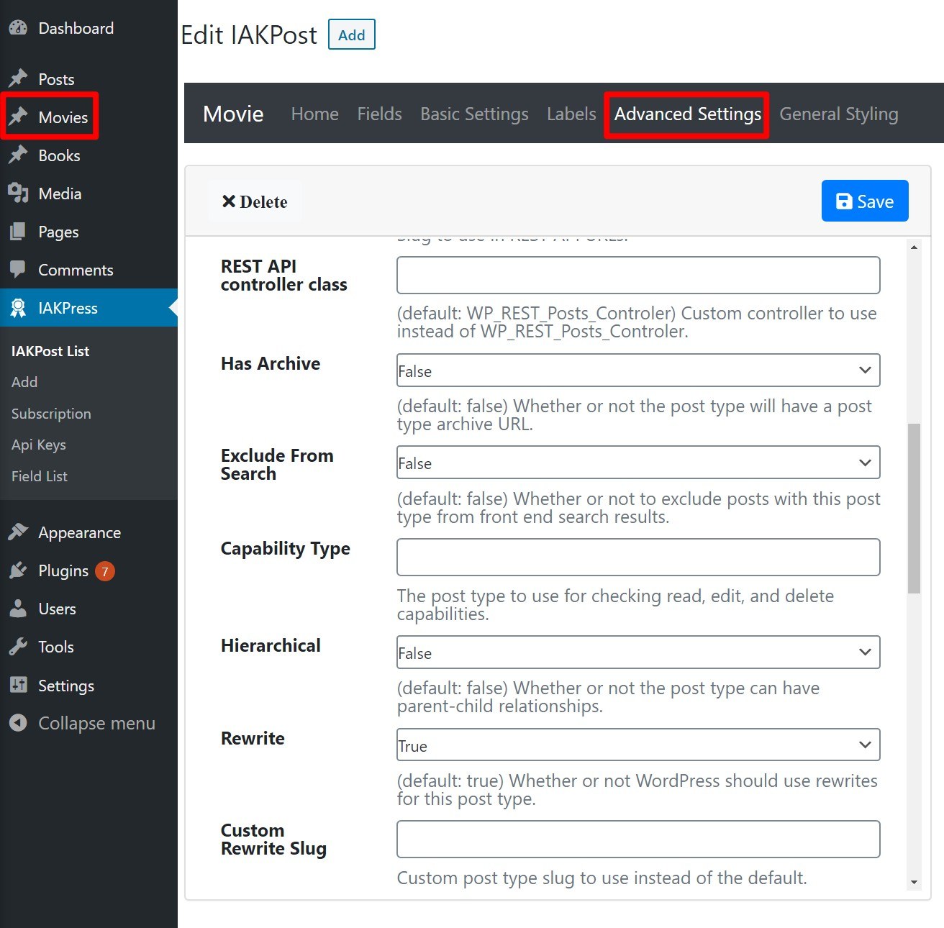Viewport: 944px width, 928px height.
Task: Focus the Custom Rewrite Slug field
Action: (638, 839)
